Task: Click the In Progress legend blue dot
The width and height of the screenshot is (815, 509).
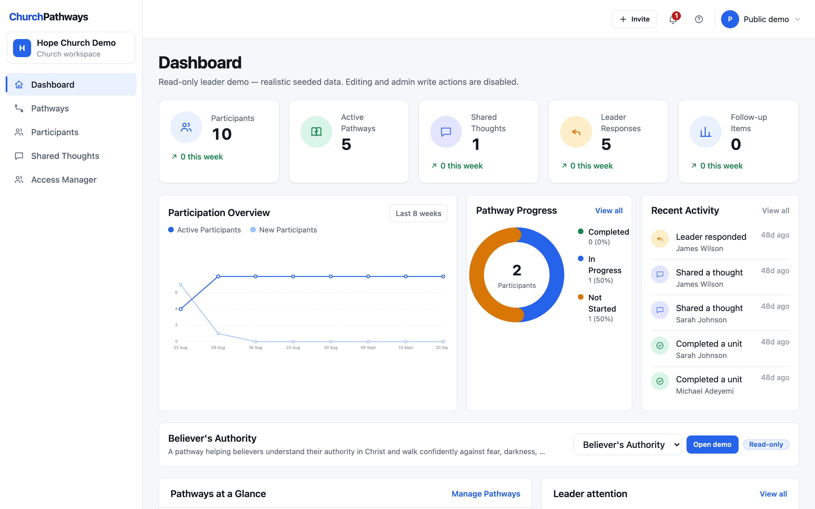Action: (581, 258)
